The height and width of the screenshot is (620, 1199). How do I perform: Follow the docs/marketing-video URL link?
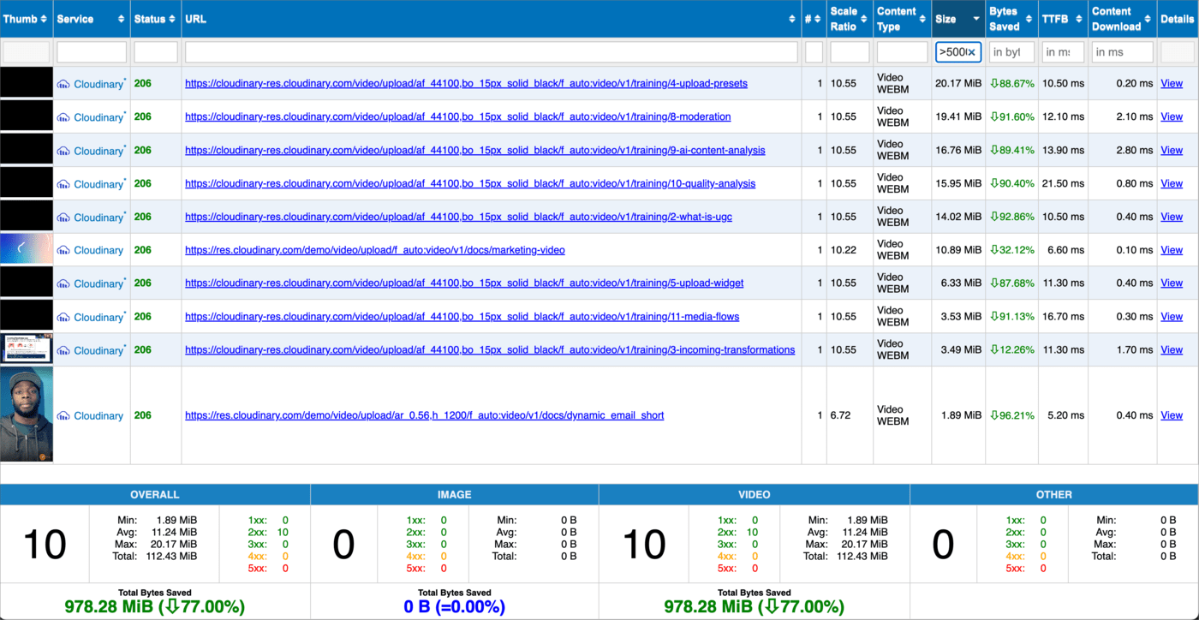pyautogui.click(x=375, y=250)
